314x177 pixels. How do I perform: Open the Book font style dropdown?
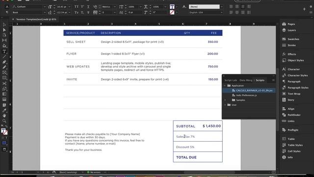point(45,12)
